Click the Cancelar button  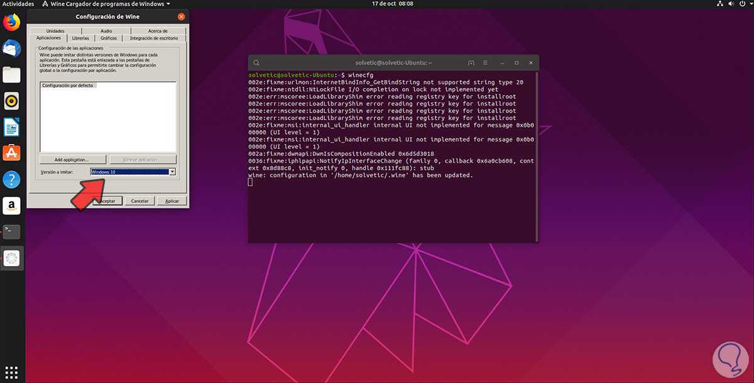pos(140,201)
